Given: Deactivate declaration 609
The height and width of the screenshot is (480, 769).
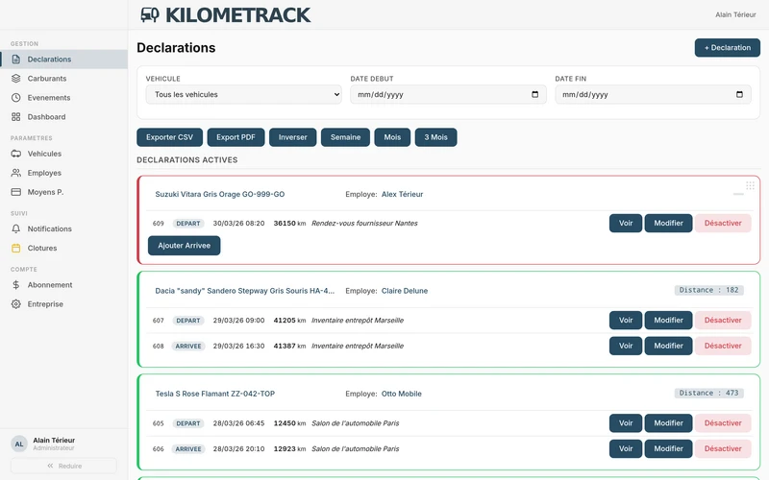Looking at the screenshot, I should pyautogui.click(x=723, y=223).
